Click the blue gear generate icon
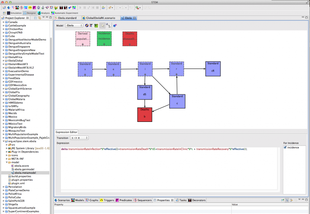310x214 pixels. click(115, 26)
